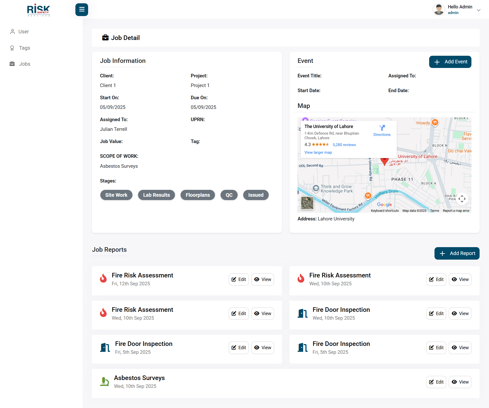Expand the Hello Admin dropdown chevron

(479, 10)
